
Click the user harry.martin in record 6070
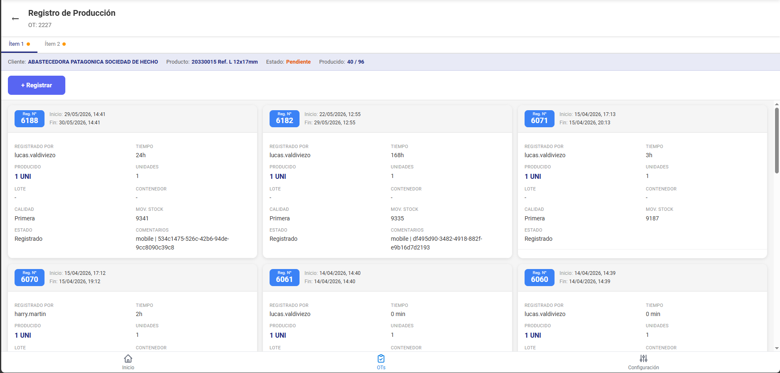(x=30, y=314)
